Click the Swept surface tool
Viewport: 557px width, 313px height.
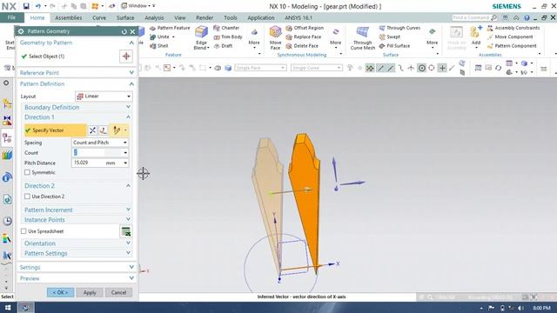pos(390,37)
